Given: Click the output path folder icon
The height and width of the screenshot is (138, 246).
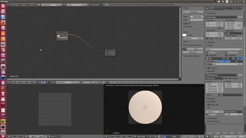Looking at the screenshot, I should [x=241, y=49].
